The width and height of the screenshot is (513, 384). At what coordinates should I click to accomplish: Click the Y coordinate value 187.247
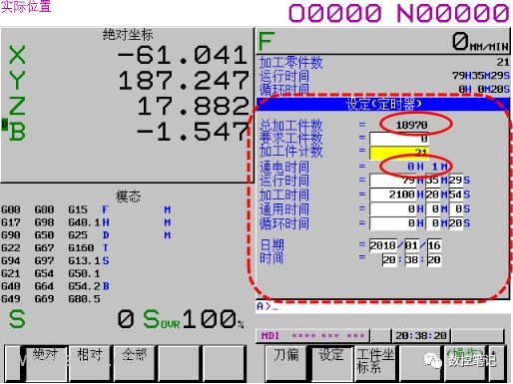pos(184,81)
